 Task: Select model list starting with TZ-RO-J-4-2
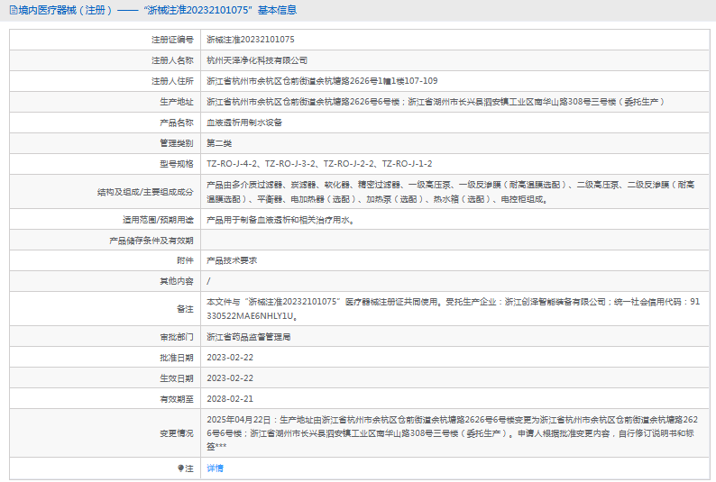[319, 164]
